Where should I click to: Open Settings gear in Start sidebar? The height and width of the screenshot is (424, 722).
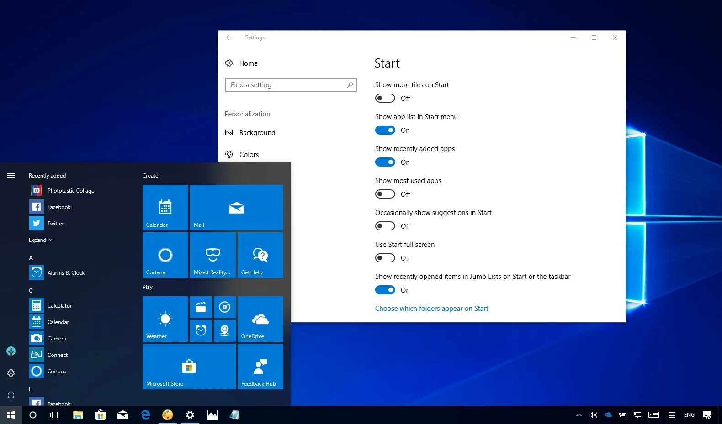click(x=11, y=373)
